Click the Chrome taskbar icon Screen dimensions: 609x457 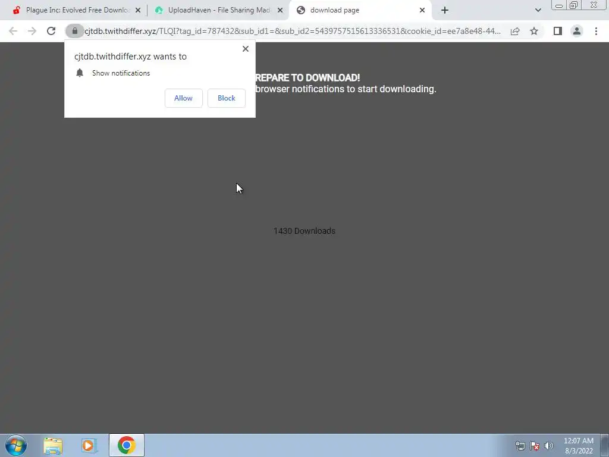click(x=126, y=445)
